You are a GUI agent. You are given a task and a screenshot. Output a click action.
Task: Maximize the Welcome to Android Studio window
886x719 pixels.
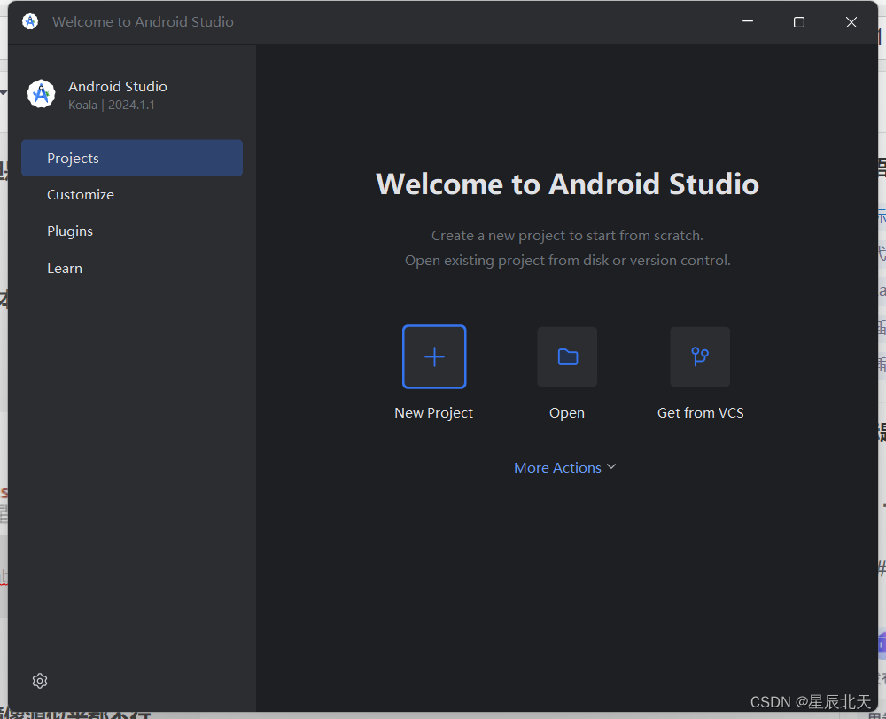pyautogui.click(x=799, y=22)
